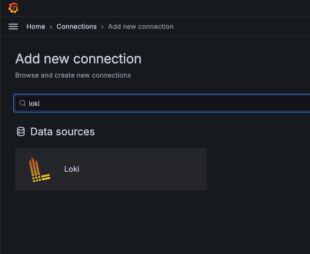The width and height of the screenshot is (310, 254).
Task: Click the Loki label text
Action: click(72, 169)
